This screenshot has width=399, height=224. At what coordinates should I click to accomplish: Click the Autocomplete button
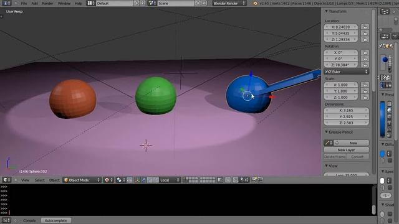(x=55, y=220)
